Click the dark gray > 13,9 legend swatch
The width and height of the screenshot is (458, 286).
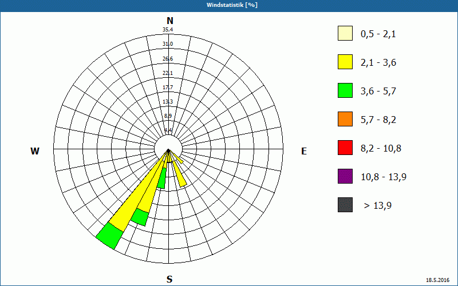[345, 205]
